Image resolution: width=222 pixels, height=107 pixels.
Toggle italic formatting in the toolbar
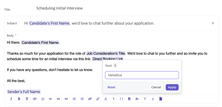(11, 99)
